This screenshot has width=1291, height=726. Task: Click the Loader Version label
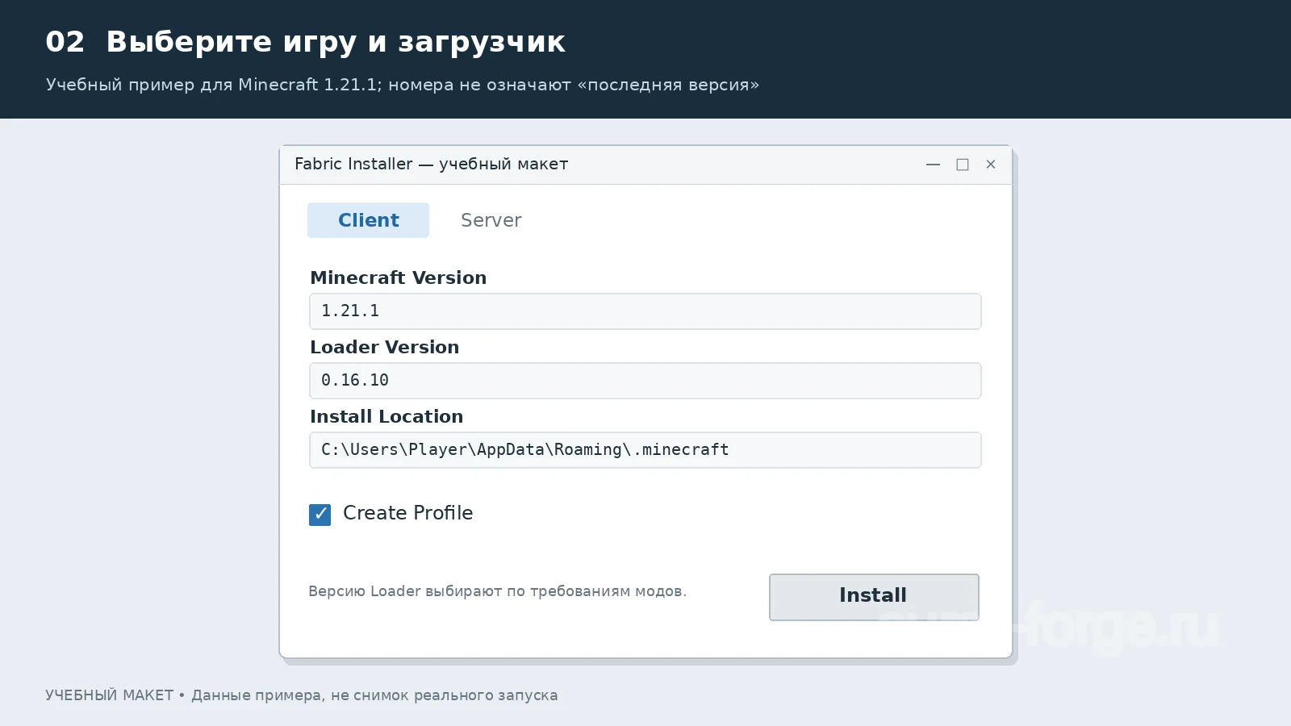[385, 347]
